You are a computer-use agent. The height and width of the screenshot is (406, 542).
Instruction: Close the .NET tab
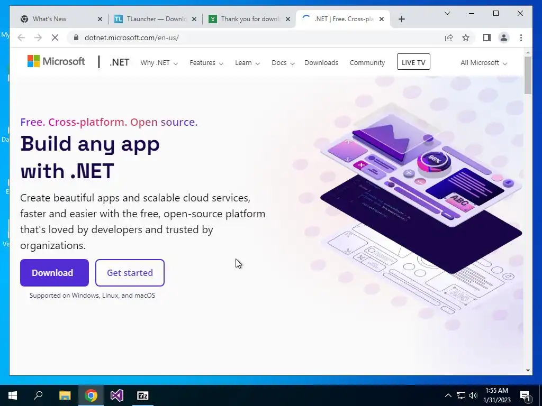coord(382,19)
